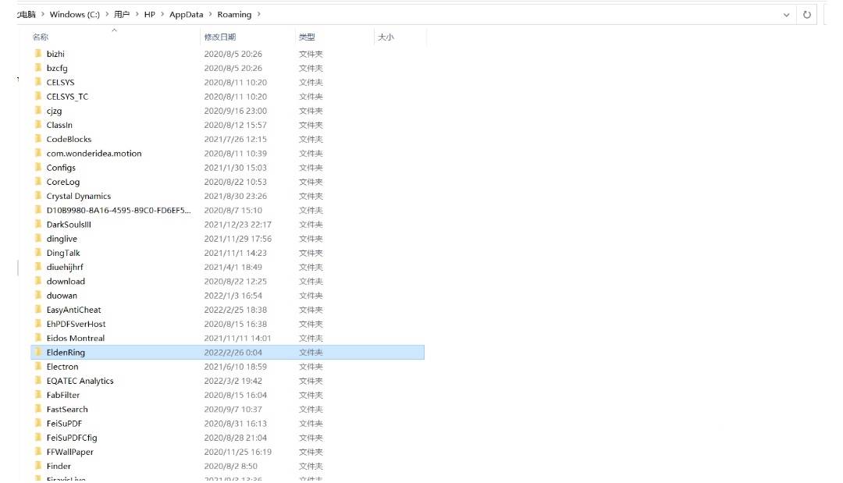Click the date 2021/7/26 12:15
843x483 pixels.
235,139
